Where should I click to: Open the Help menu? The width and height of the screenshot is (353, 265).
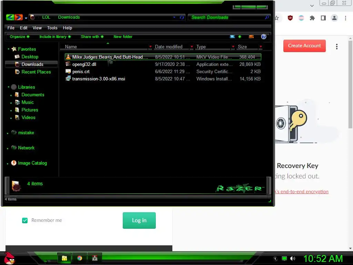(67, 28)
